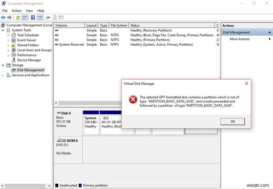Select the Healthy (Recovery Partition) row
The image size is (273, 189).
[136, 30]
